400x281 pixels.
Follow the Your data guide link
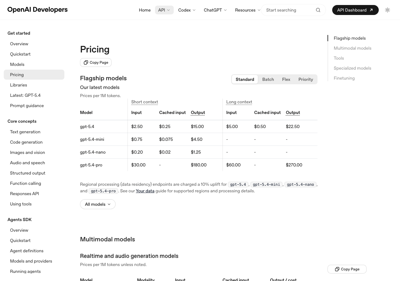[x=145, y=191]
